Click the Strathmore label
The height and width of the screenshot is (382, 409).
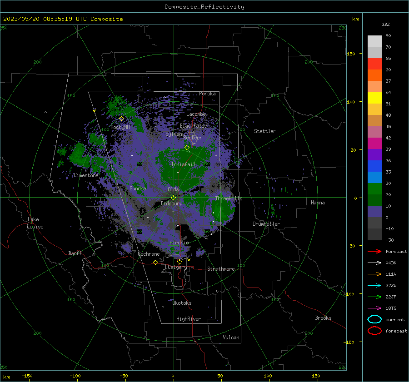click(221, 269)
